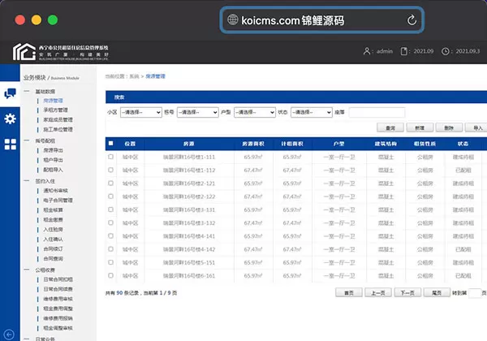487x341 pixels.
Task: Open the 户型 dropdown
Action: click(x=255, y=112)
